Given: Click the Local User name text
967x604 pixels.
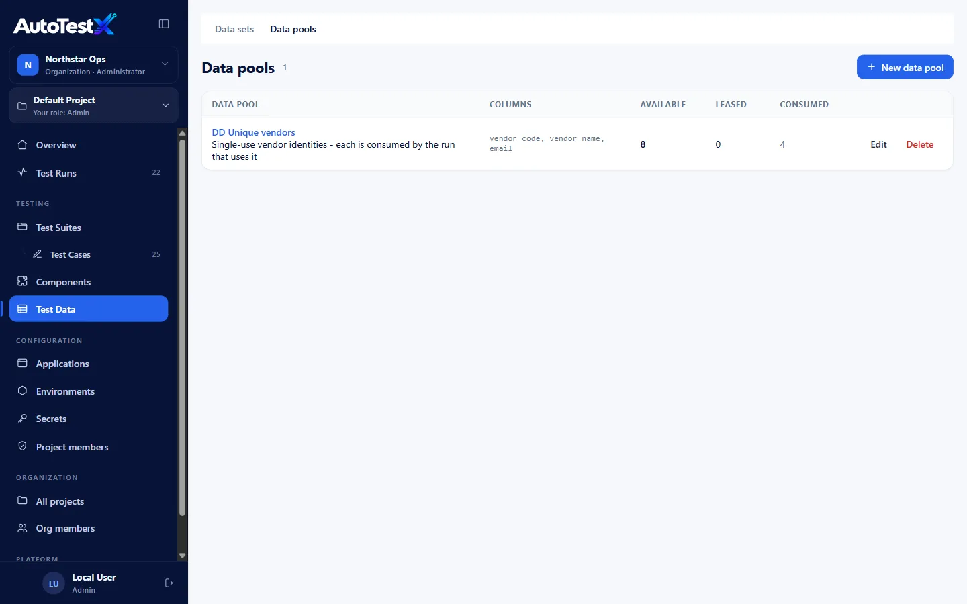Looking at the screenshot, I should click(94, 577).
